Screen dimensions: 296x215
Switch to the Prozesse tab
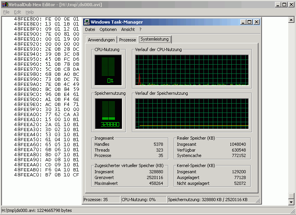128,40
